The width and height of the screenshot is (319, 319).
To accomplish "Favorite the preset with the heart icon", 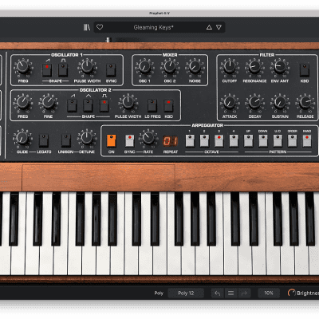I will (100, 27).
